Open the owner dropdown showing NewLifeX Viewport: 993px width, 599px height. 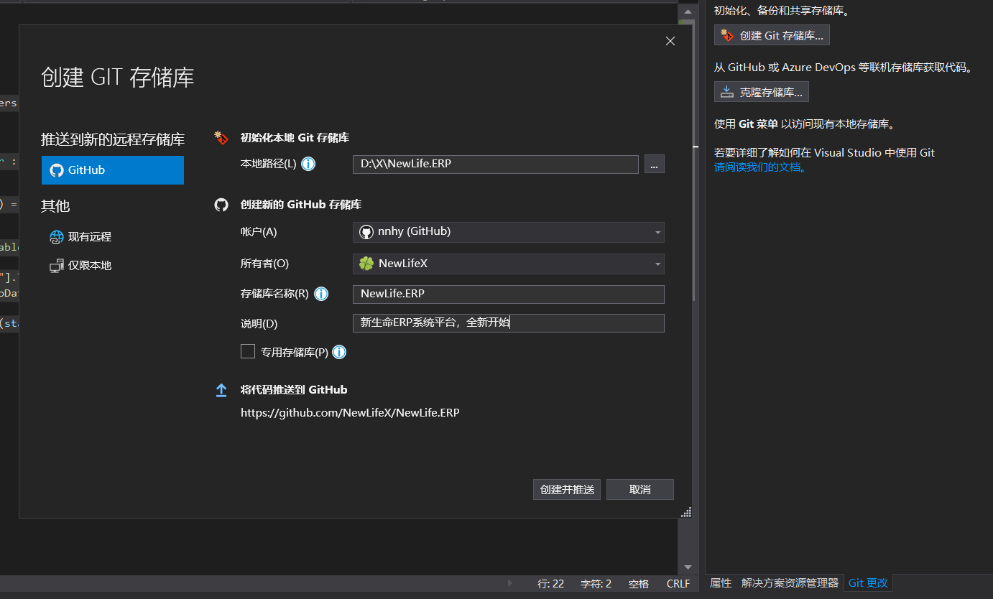[x=509, y=264]
